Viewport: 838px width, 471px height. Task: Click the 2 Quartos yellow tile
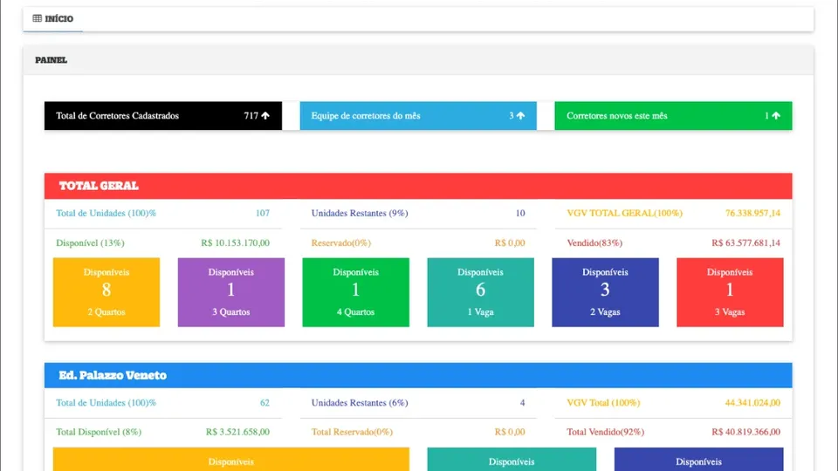[x=106, y=292]
